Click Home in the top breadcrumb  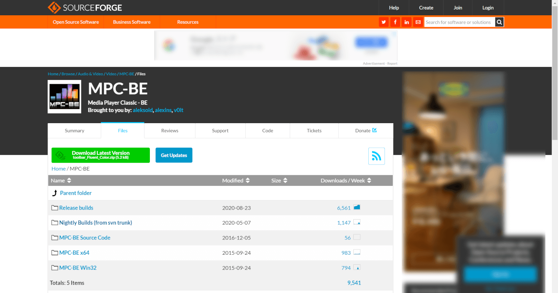(x=53, y=74)
